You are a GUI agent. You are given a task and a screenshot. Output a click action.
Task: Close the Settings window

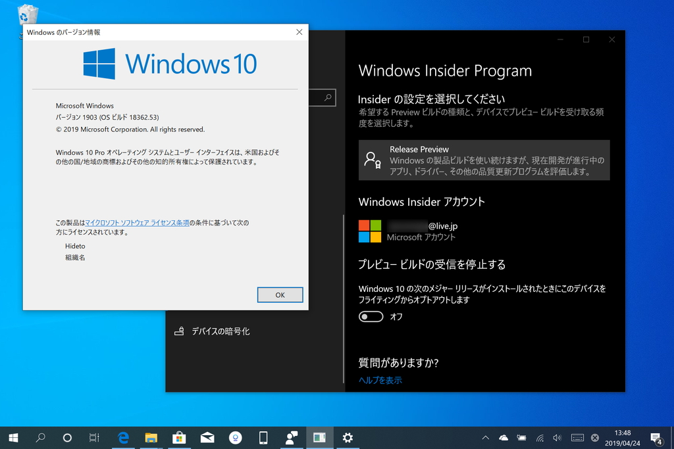point(611,39)
